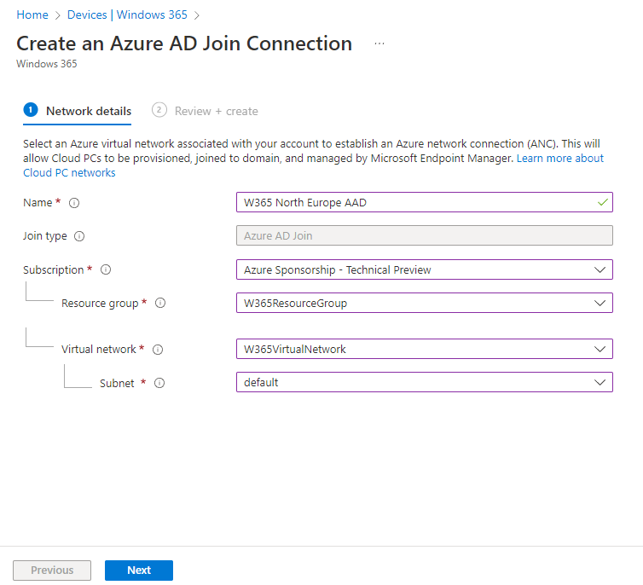Select the Subscription label text
This screenshot has width=643, height=585.
point(54,269)
